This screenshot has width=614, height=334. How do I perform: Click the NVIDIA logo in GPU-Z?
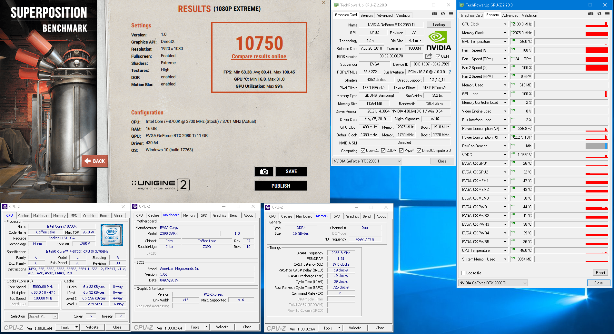(439, 41)
